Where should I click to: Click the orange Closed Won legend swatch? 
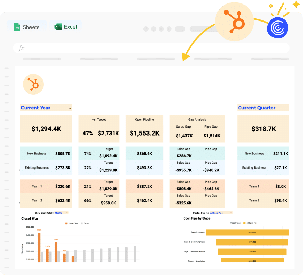tap(66, 224)
